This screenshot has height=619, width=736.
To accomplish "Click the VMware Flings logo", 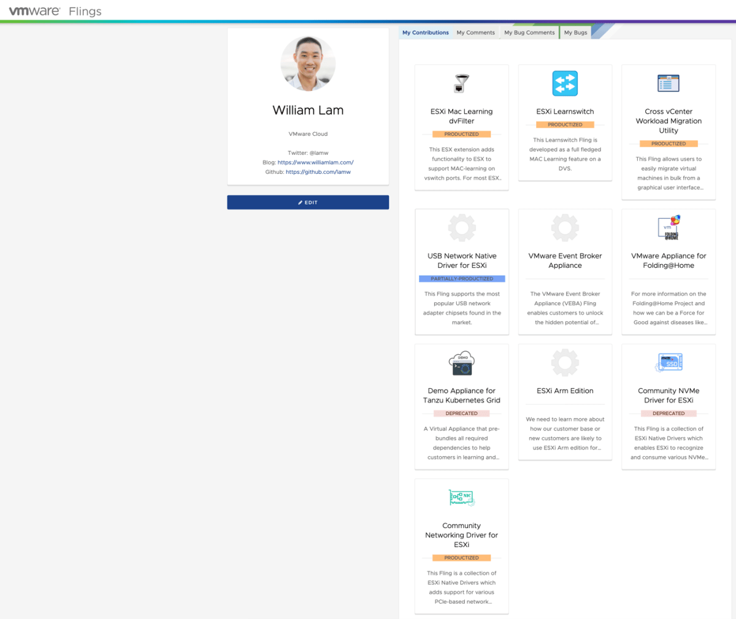I will pos(55,11).
